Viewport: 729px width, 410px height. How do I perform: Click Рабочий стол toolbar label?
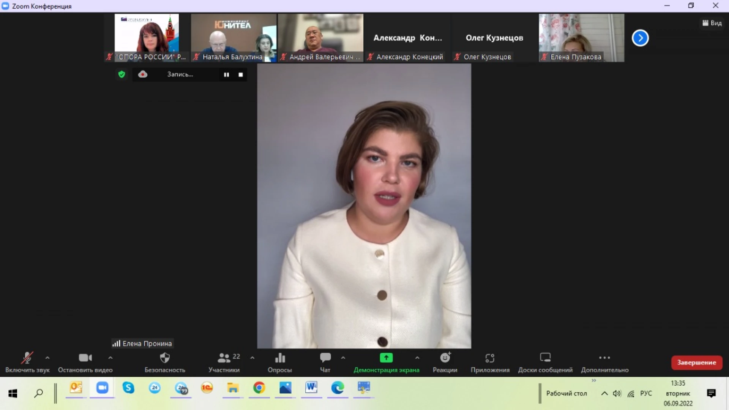click(x=566, y=393)
